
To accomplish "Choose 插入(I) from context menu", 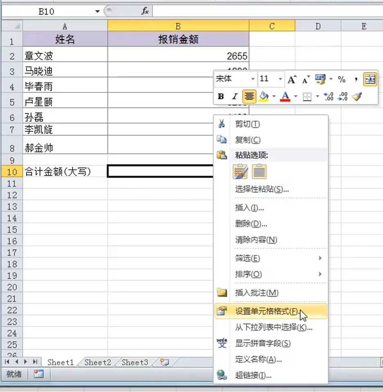I will coord(271,207).
